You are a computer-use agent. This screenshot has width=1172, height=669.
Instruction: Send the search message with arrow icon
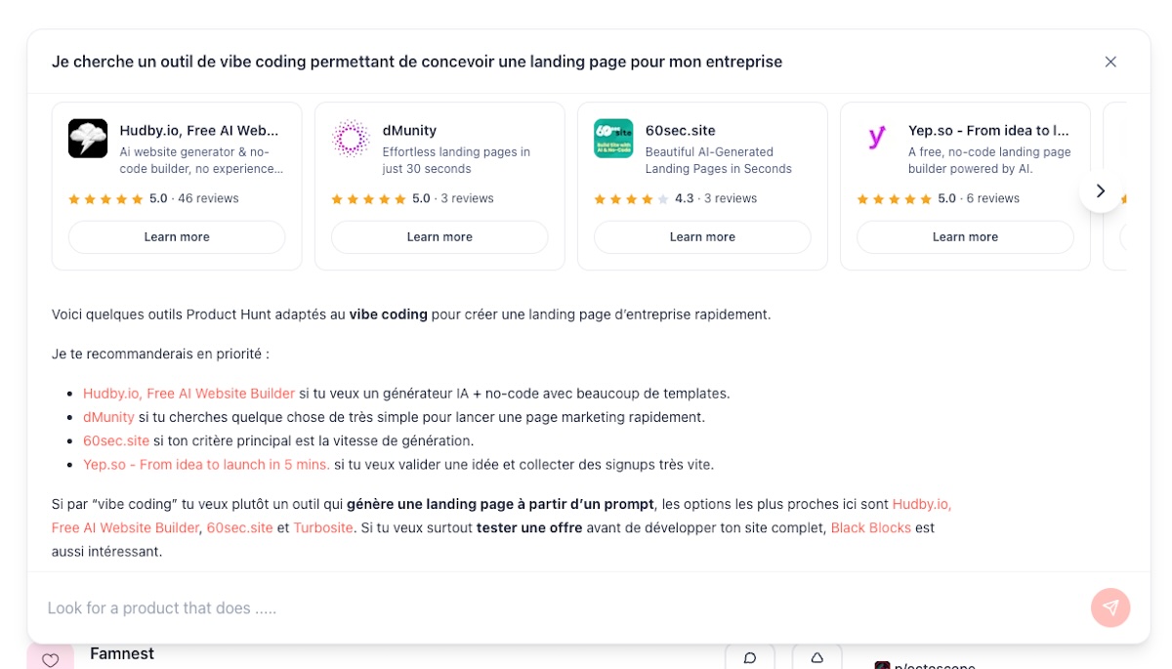pos(1110,607)
